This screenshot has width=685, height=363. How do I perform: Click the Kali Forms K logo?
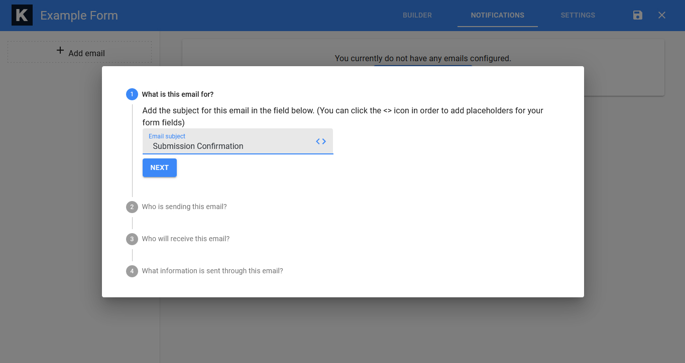click(x=22, y=16)
